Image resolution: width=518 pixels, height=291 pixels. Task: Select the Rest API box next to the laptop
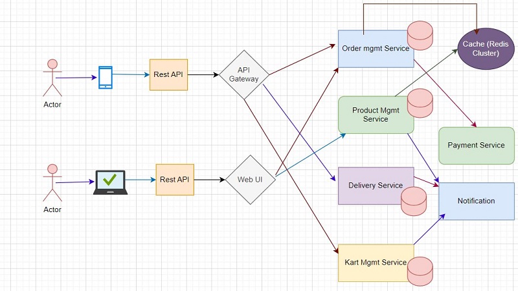click(175, 180)
